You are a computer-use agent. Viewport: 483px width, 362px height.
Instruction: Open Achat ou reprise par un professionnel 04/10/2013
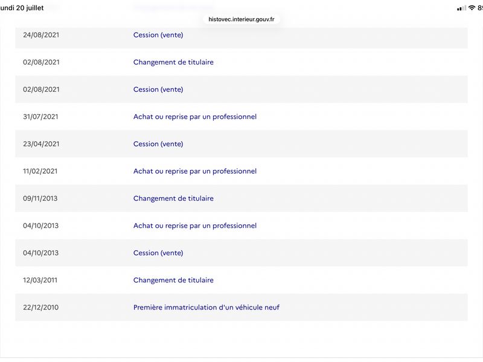click(194, 226)
